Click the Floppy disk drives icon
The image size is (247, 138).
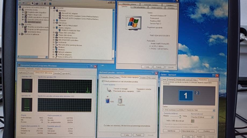point(56,35)
